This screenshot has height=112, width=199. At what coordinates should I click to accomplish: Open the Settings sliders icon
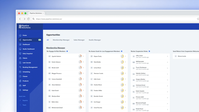pyautogui.click(x=20, y=90)
